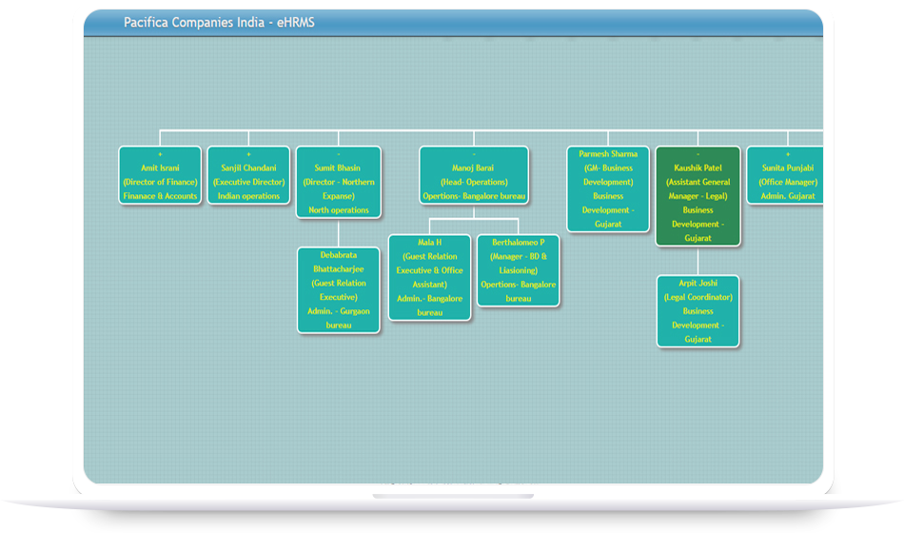Click the Pacifica Companies India - eHRMS title
This screenshot has width=904, height=533.
pyautogui.click(x=219, y=22)
